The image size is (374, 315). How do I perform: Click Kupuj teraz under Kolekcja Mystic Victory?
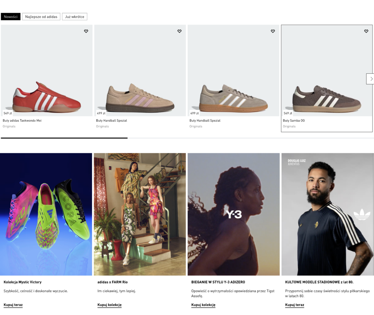[13, 305]
